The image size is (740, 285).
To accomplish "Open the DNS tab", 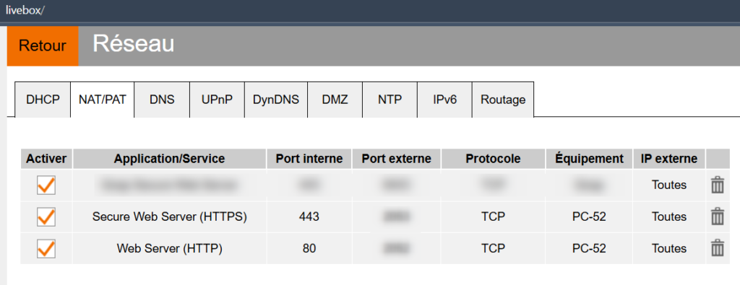I will (162, 100).
